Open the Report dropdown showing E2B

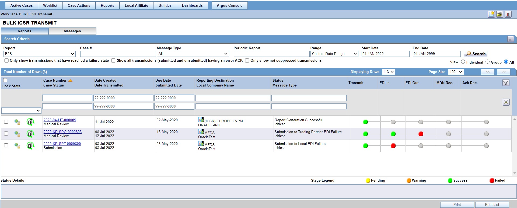[40, 54]
